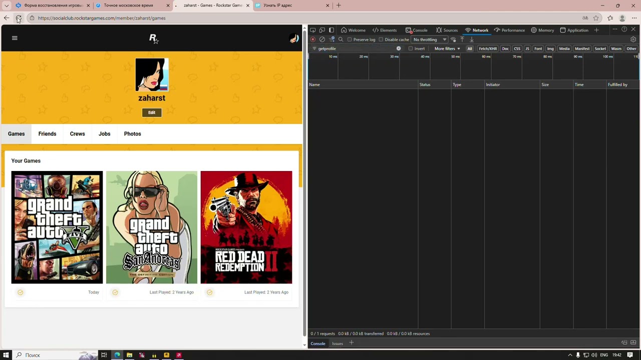Open the DevTools Welcome panel

[353, 30]
